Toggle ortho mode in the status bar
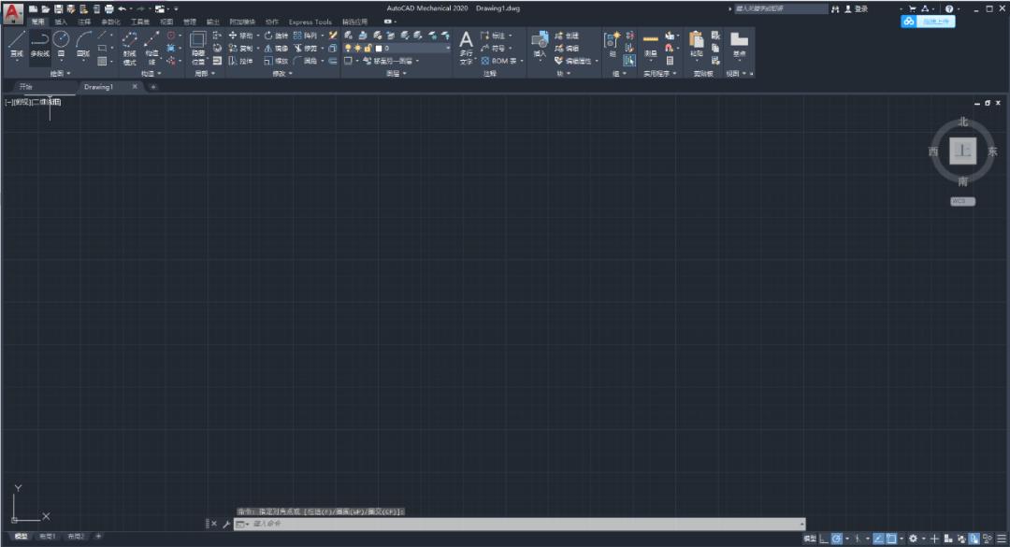This screenshot has height=547, width=1010. click(823, 539)
